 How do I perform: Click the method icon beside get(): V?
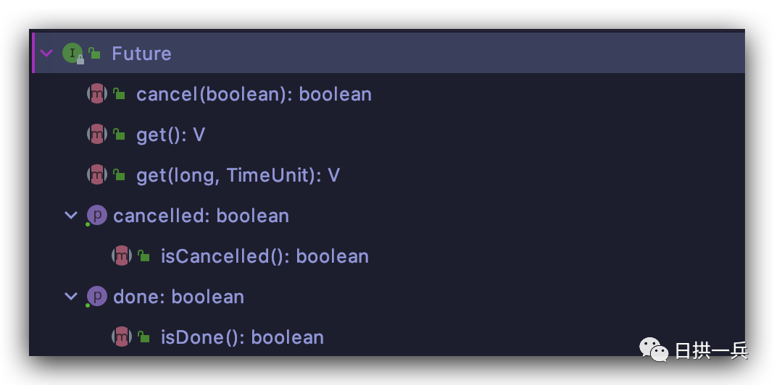(x=97, y=134)
